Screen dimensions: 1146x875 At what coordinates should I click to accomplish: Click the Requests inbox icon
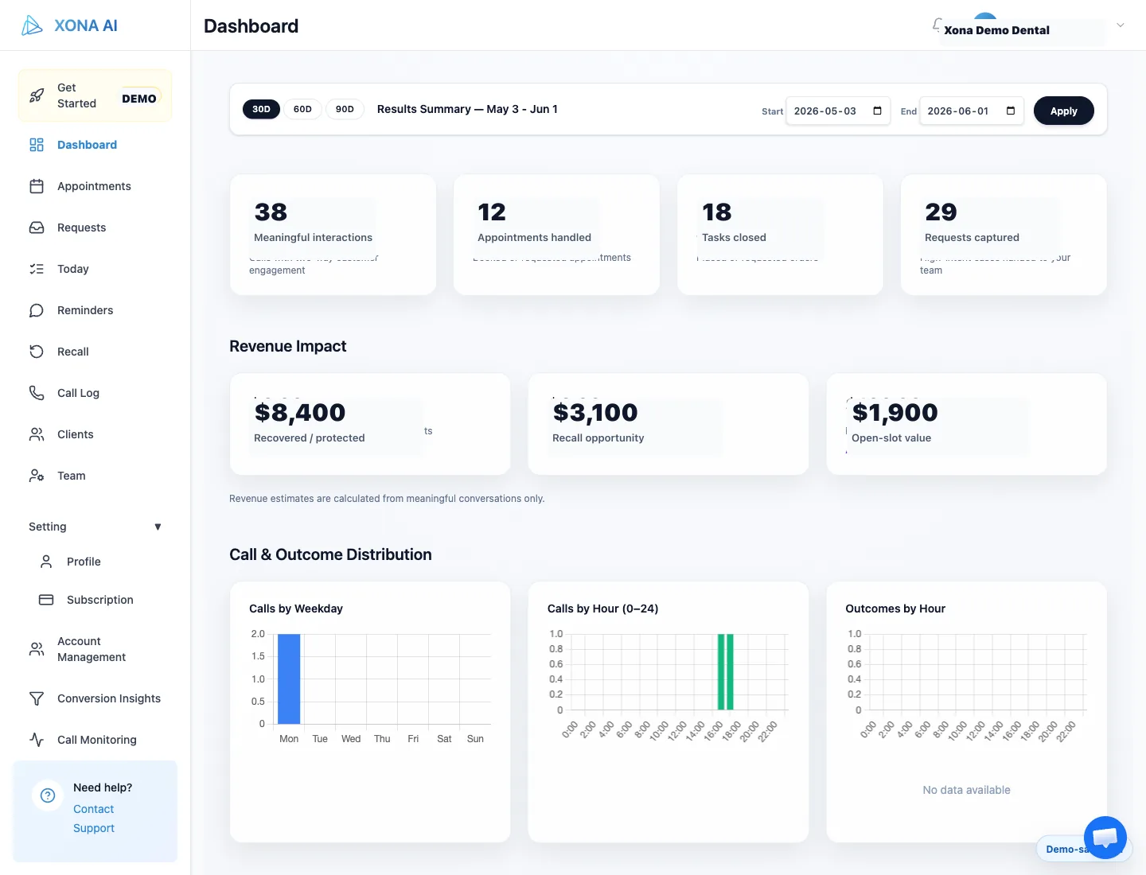pos(37,227)
